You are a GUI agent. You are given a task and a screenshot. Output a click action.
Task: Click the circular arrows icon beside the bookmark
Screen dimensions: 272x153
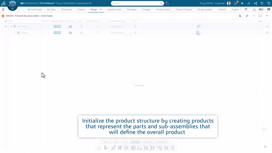(126, 148)
